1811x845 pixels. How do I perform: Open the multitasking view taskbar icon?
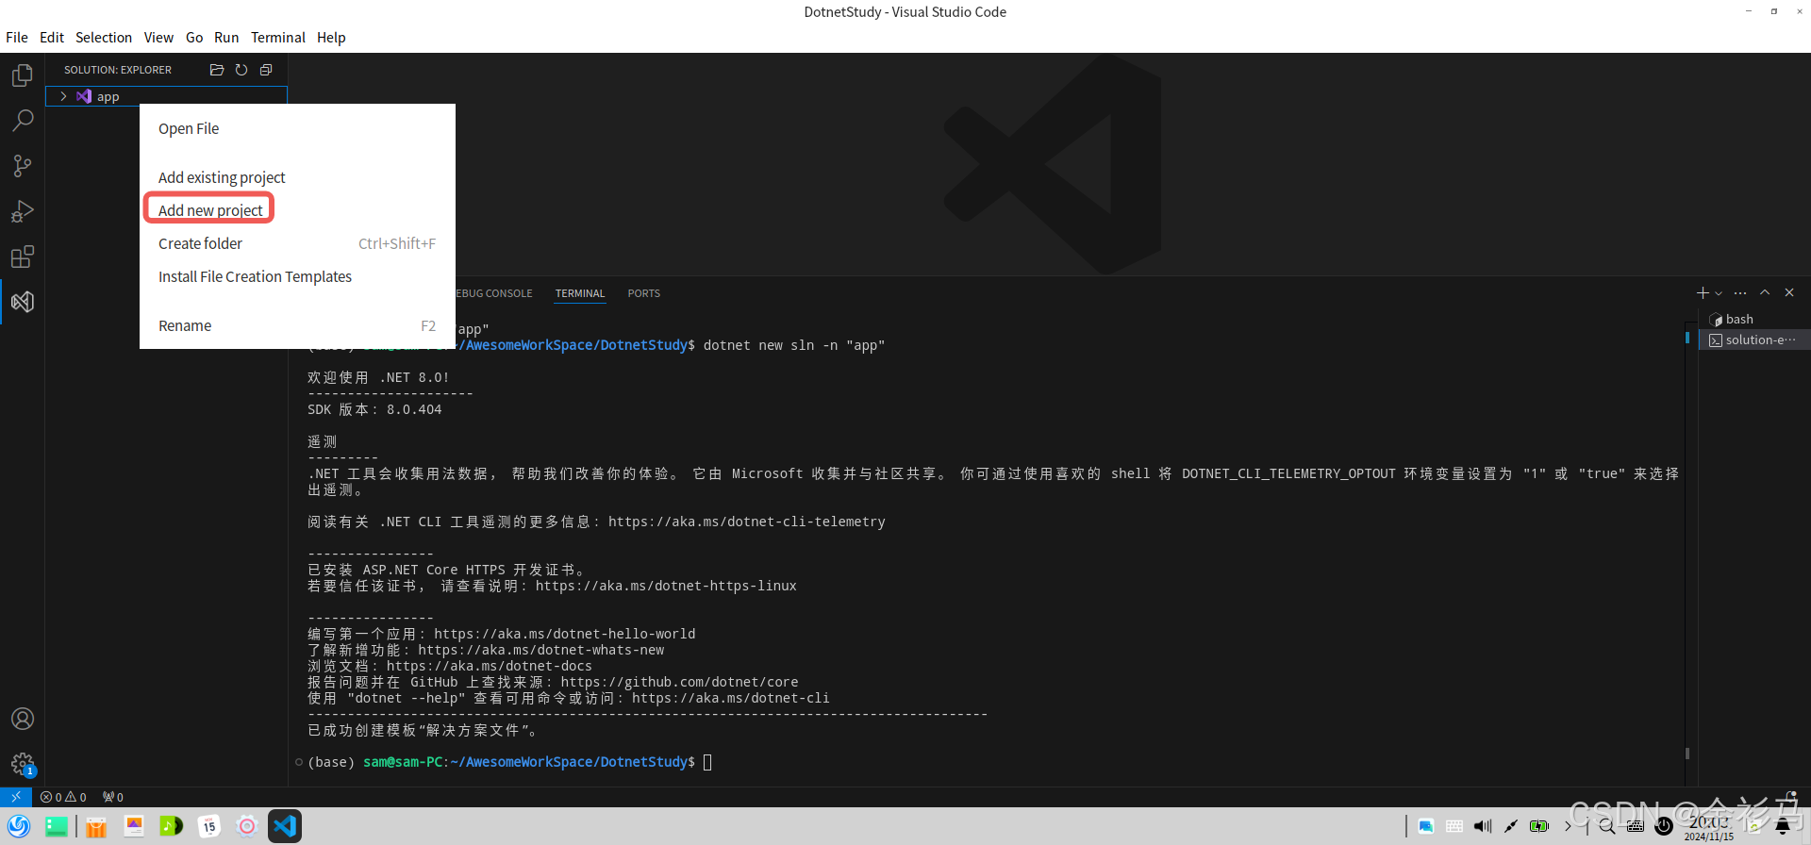[x=57, y=826]
